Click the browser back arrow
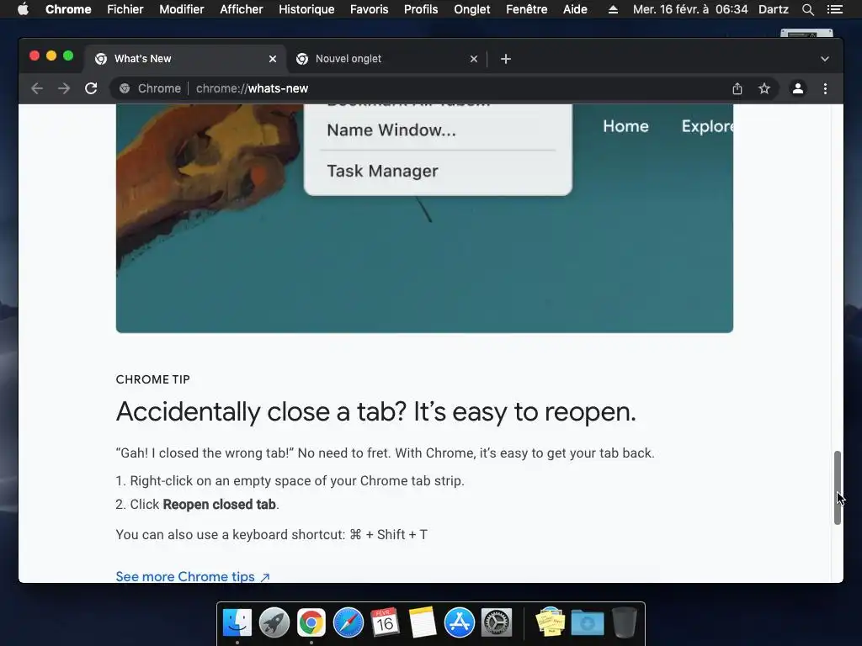 click(x=37, y=88)
